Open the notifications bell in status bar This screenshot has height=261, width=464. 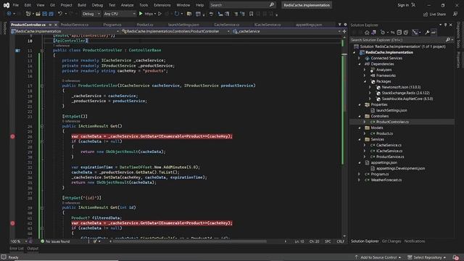[x=455, y=257]
